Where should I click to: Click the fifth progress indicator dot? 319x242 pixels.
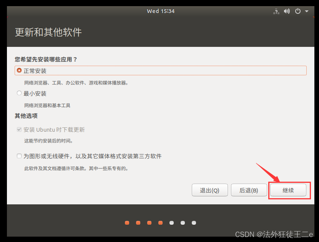[171, 222]
